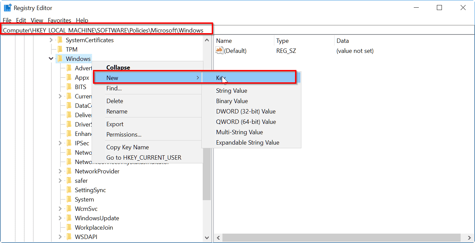475x243 pixels.
Task: Open the Edit menu
Action: [x=21, y=20]
